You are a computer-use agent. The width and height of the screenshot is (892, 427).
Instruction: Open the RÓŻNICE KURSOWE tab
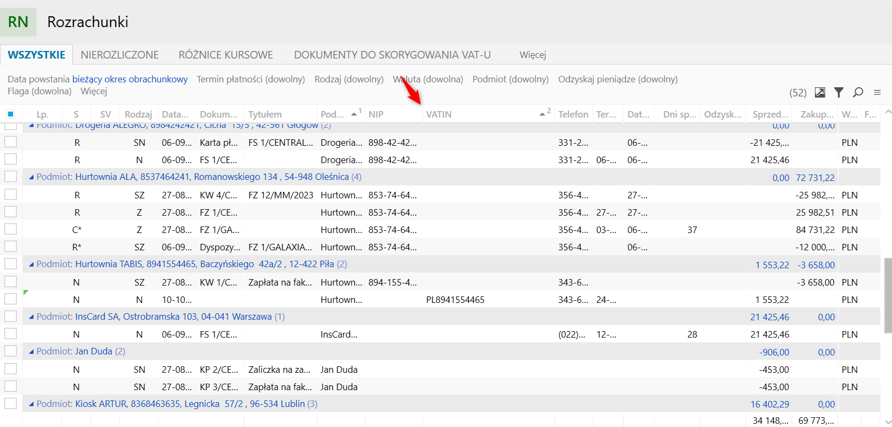[226, 55]
